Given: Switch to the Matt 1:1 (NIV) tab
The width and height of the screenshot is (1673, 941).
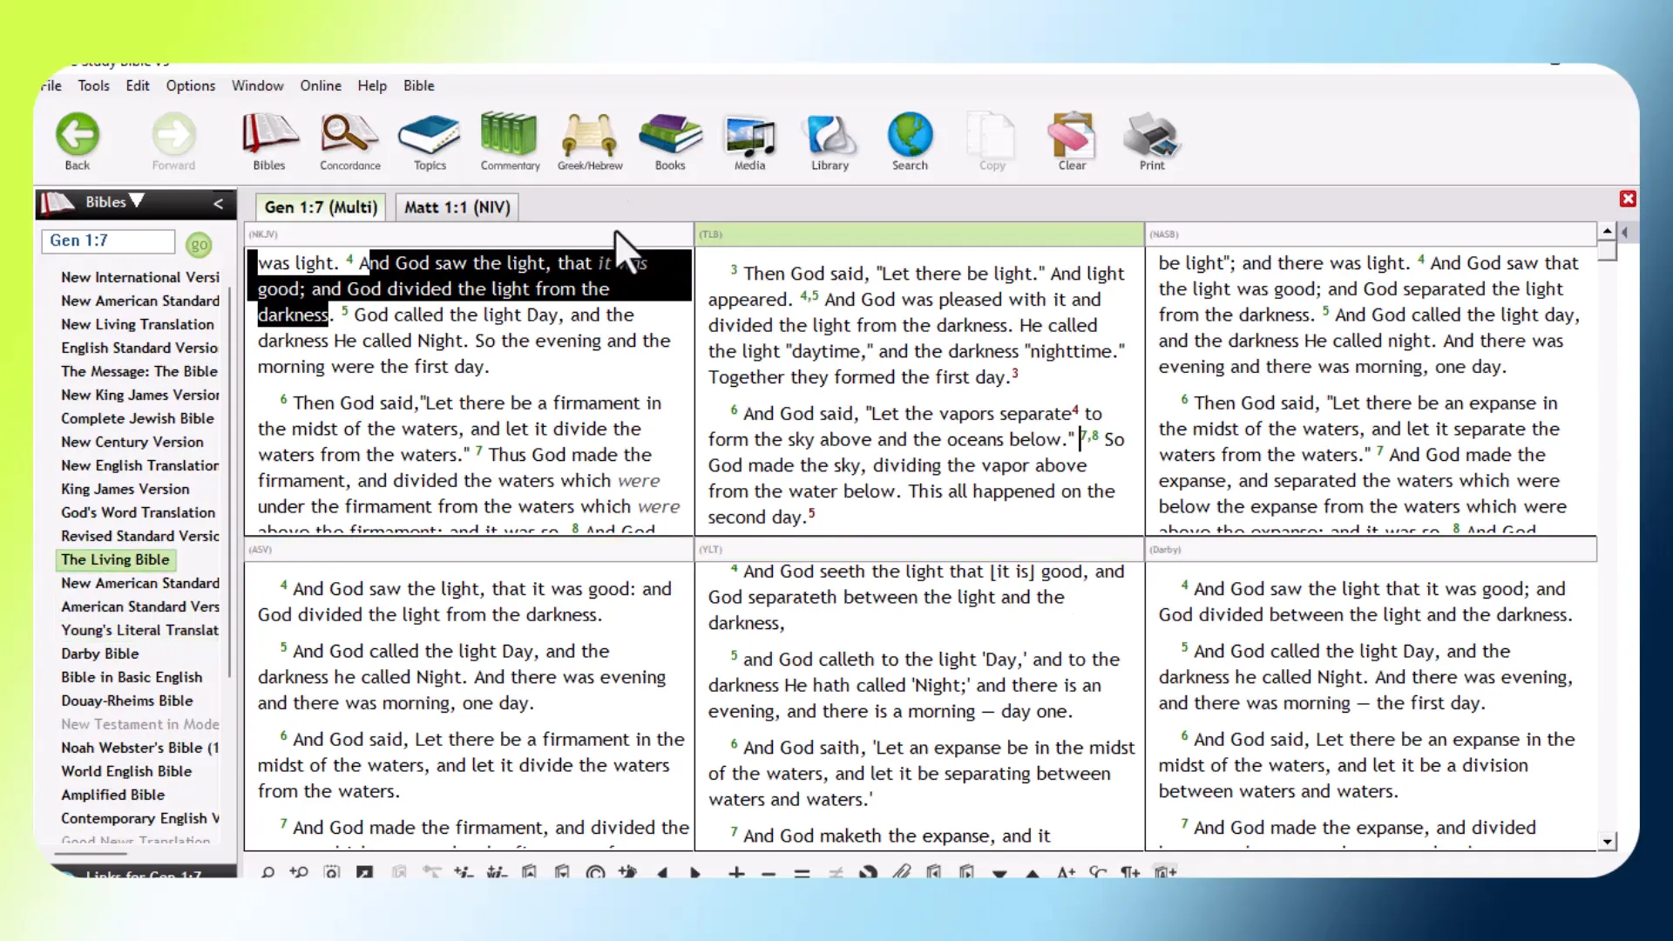Looking at the screenshot, I should (x=457, y=207).
